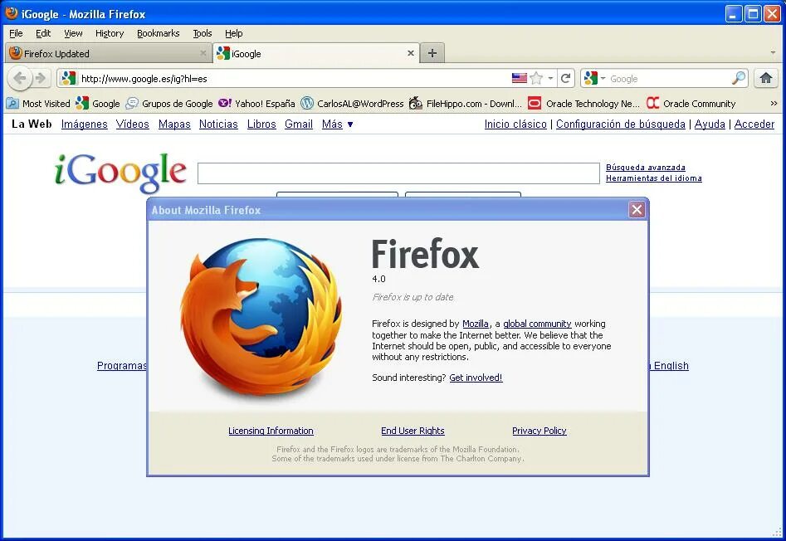Open FileHippo.com bookmark

click(466, 104)
